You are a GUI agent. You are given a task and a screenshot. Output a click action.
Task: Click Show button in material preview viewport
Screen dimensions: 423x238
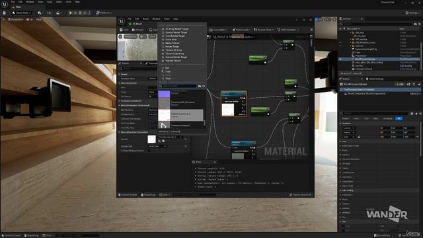point(153,36)
